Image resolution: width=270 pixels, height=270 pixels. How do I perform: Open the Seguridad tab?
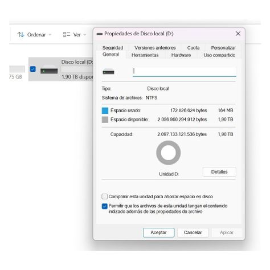click(x=113, y=48)
